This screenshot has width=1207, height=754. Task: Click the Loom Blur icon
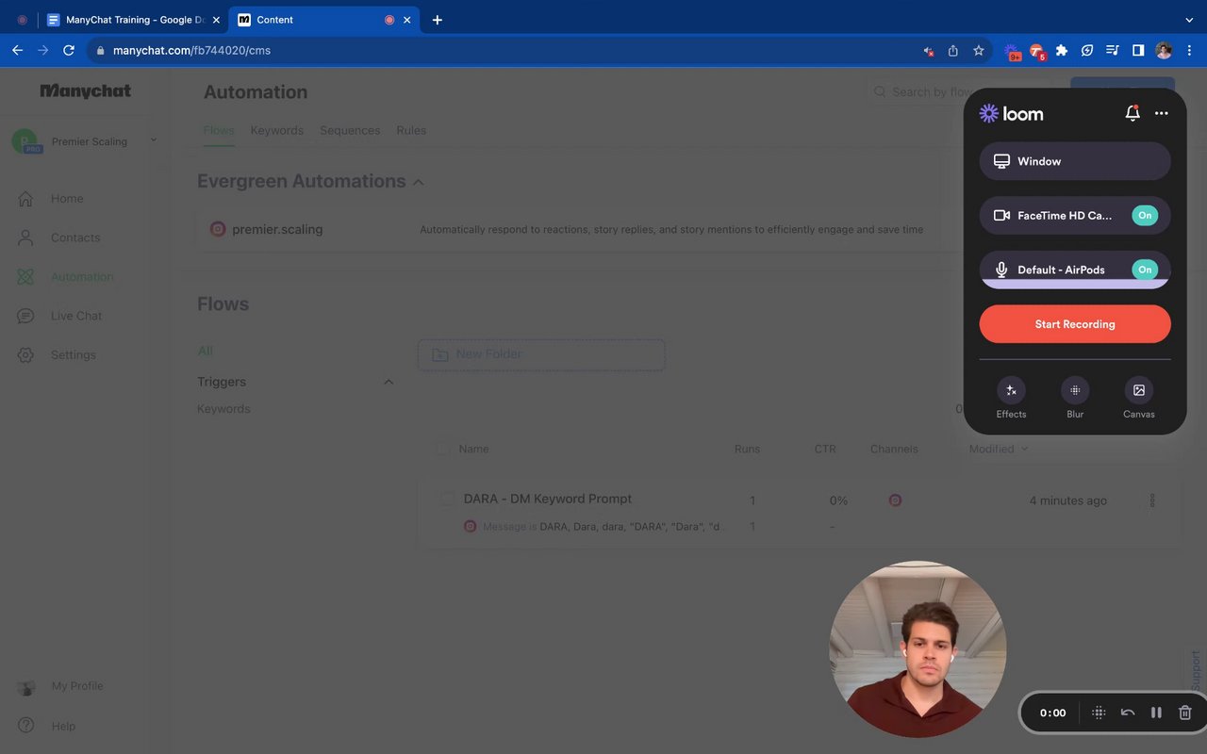pyautogui.click(x=1075, y=390)
